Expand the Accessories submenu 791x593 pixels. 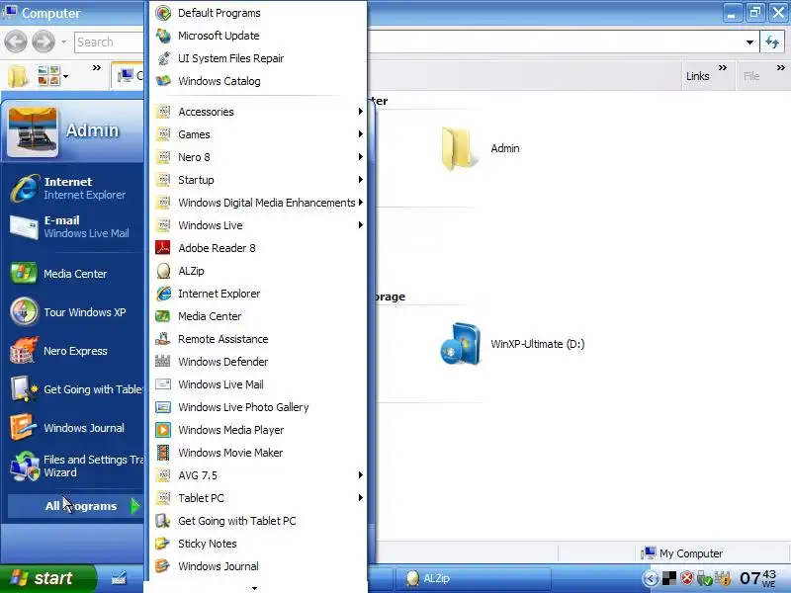click(x=258, y=112)
